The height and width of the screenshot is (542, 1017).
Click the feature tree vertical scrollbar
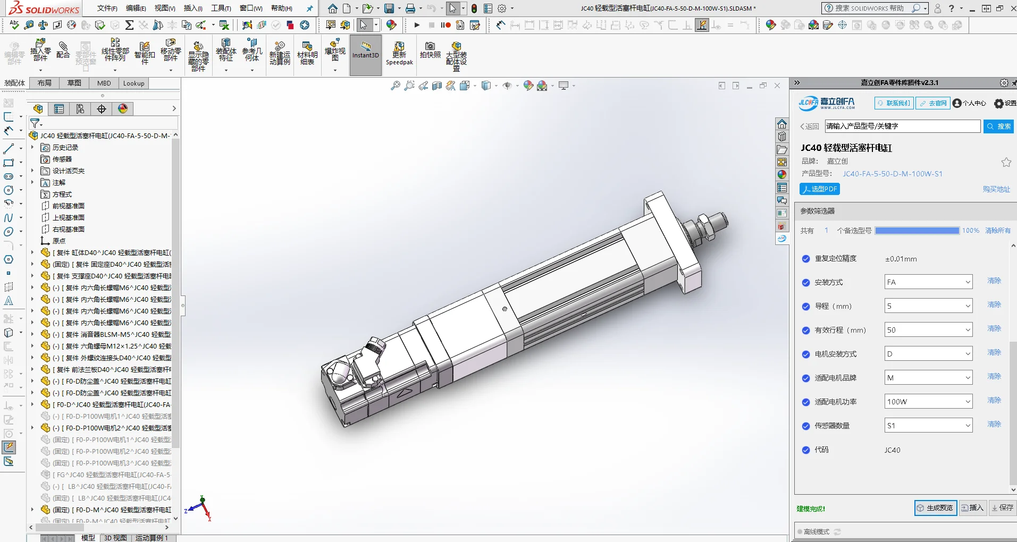pyautogui.click(x=176, y=292)
